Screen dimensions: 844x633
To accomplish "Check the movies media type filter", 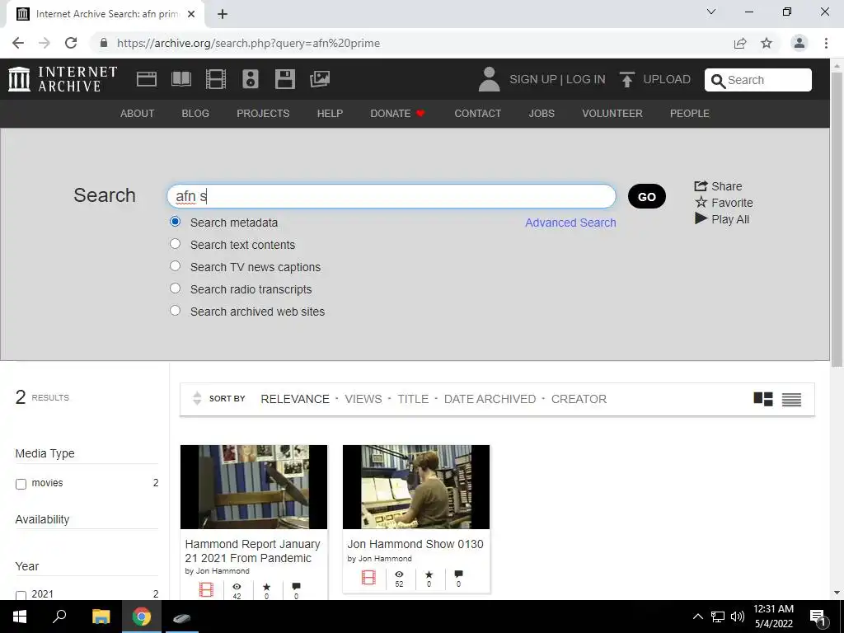I will click(21, 484).
